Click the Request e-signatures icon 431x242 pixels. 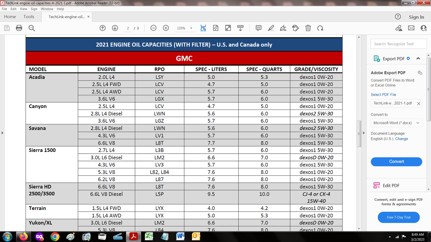(296, 28)
